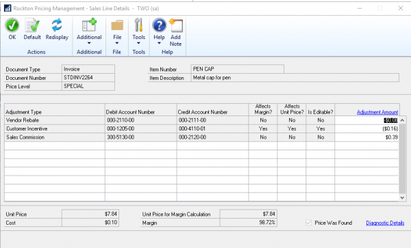Click the Unit Price for Margin Calculation value
This screenshot has width=411, height=248.
click(249, 214)
